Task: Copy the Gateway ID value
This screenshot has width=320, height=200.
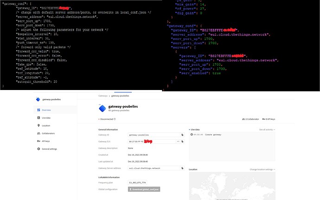Action: point(183,135)
